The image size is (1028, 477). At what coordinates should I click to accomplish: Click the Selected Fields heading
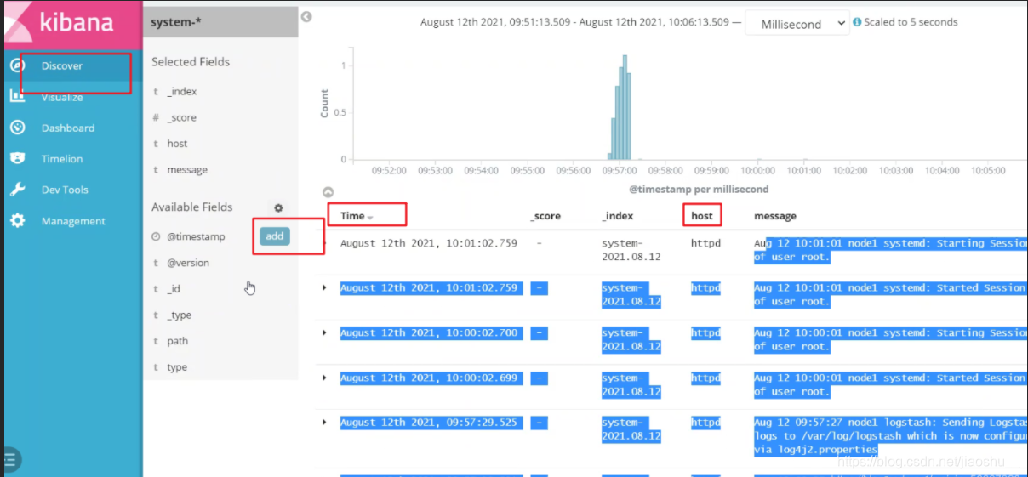coord(191,62)
